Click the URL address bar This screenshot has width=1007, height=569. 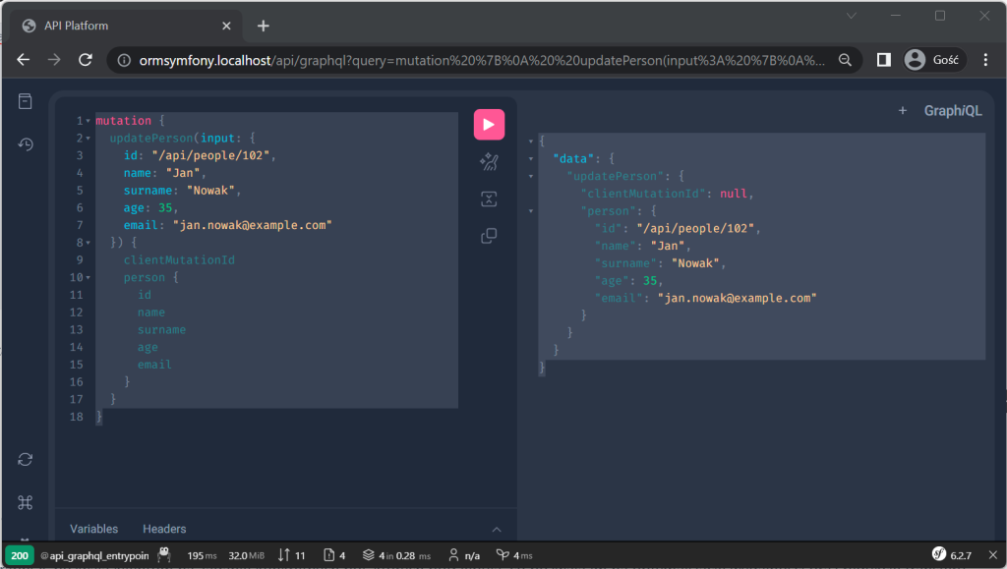[x=482, y=60]
